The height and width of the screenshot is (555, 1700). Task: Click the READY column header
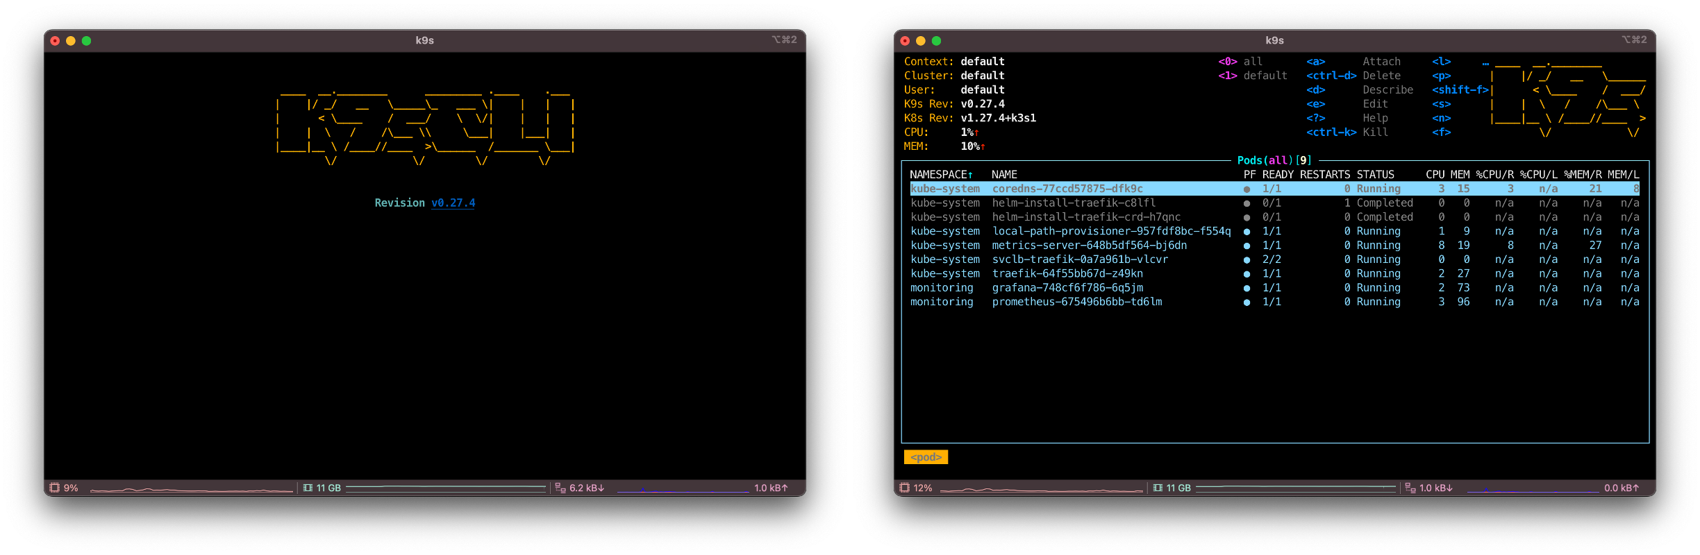(1278, 175)
